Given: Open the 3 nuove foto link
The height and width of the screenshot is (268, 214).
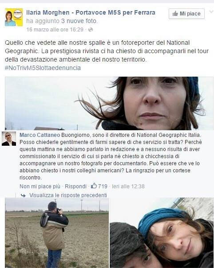Looking at the screenshot, I should pos(79,21).
